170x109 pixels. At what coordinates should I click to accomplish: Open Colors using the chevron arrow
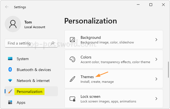pyautogui.click(x=156, y=59)
